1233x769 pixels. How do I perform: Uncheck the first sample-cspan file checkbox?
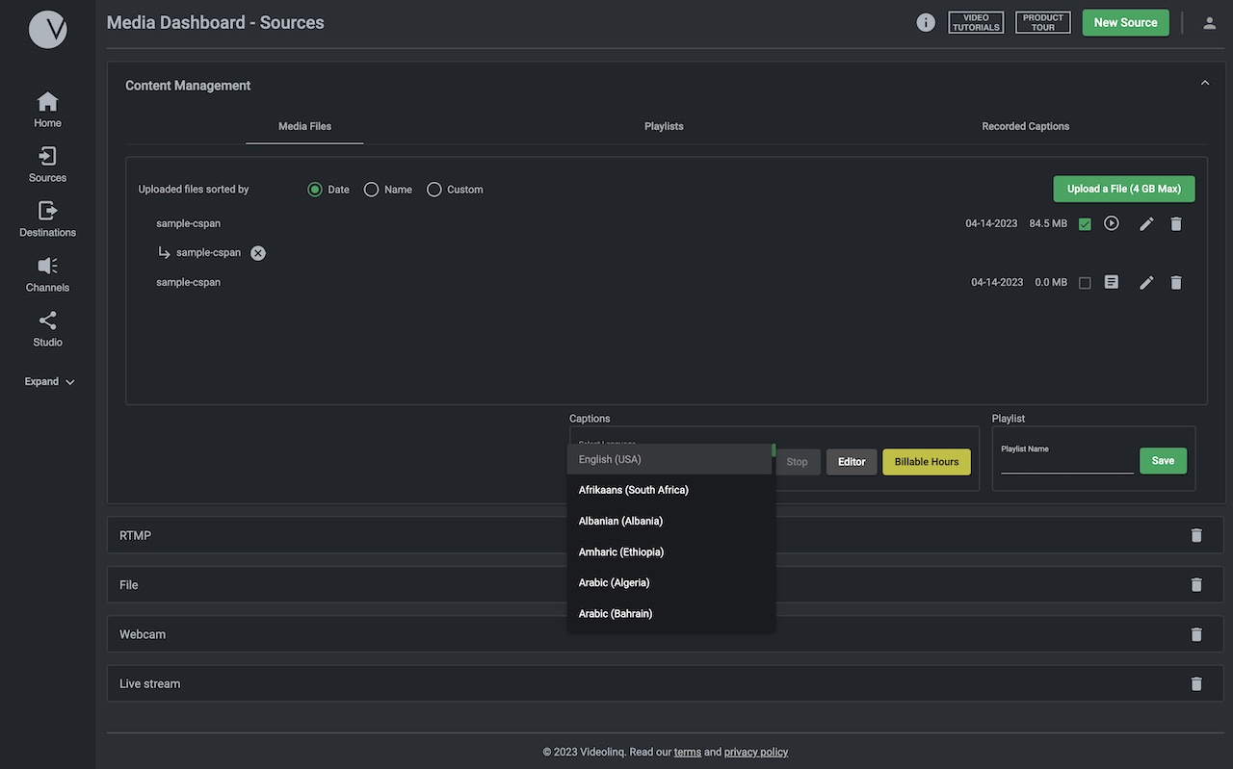1084,222
